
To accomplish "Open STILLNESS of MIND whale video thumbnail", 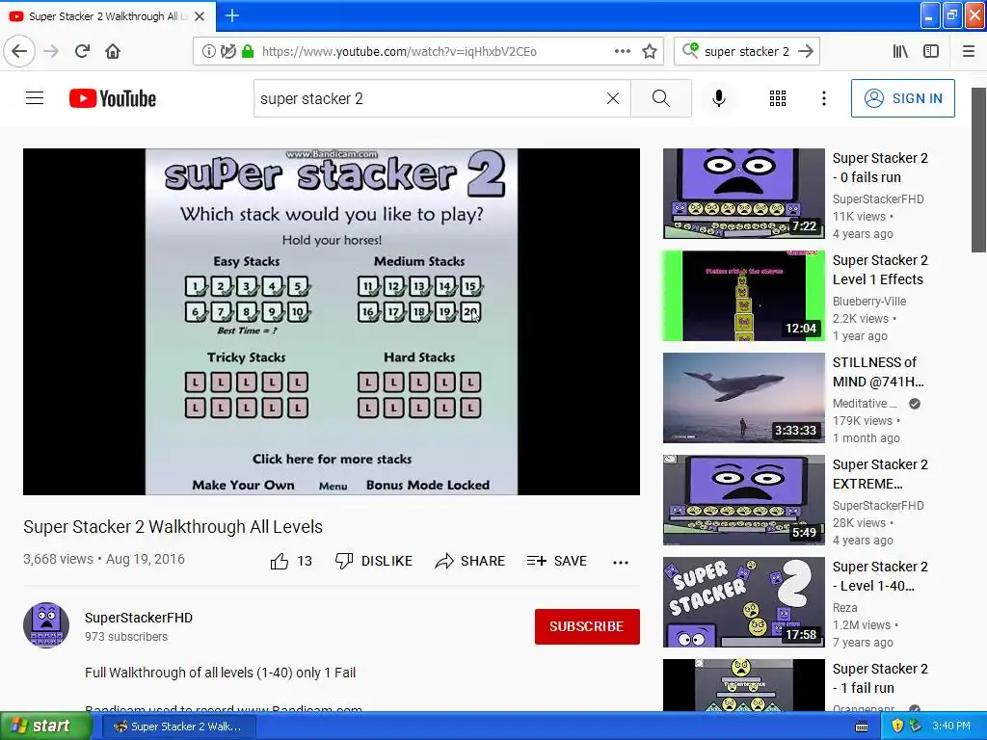I will (743, 398).
